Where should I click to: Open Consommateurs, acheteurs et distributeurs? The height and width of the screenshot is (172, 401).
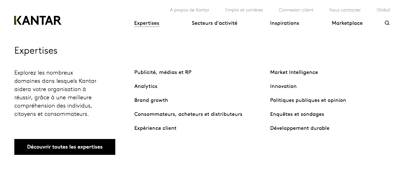click(188, 114)
